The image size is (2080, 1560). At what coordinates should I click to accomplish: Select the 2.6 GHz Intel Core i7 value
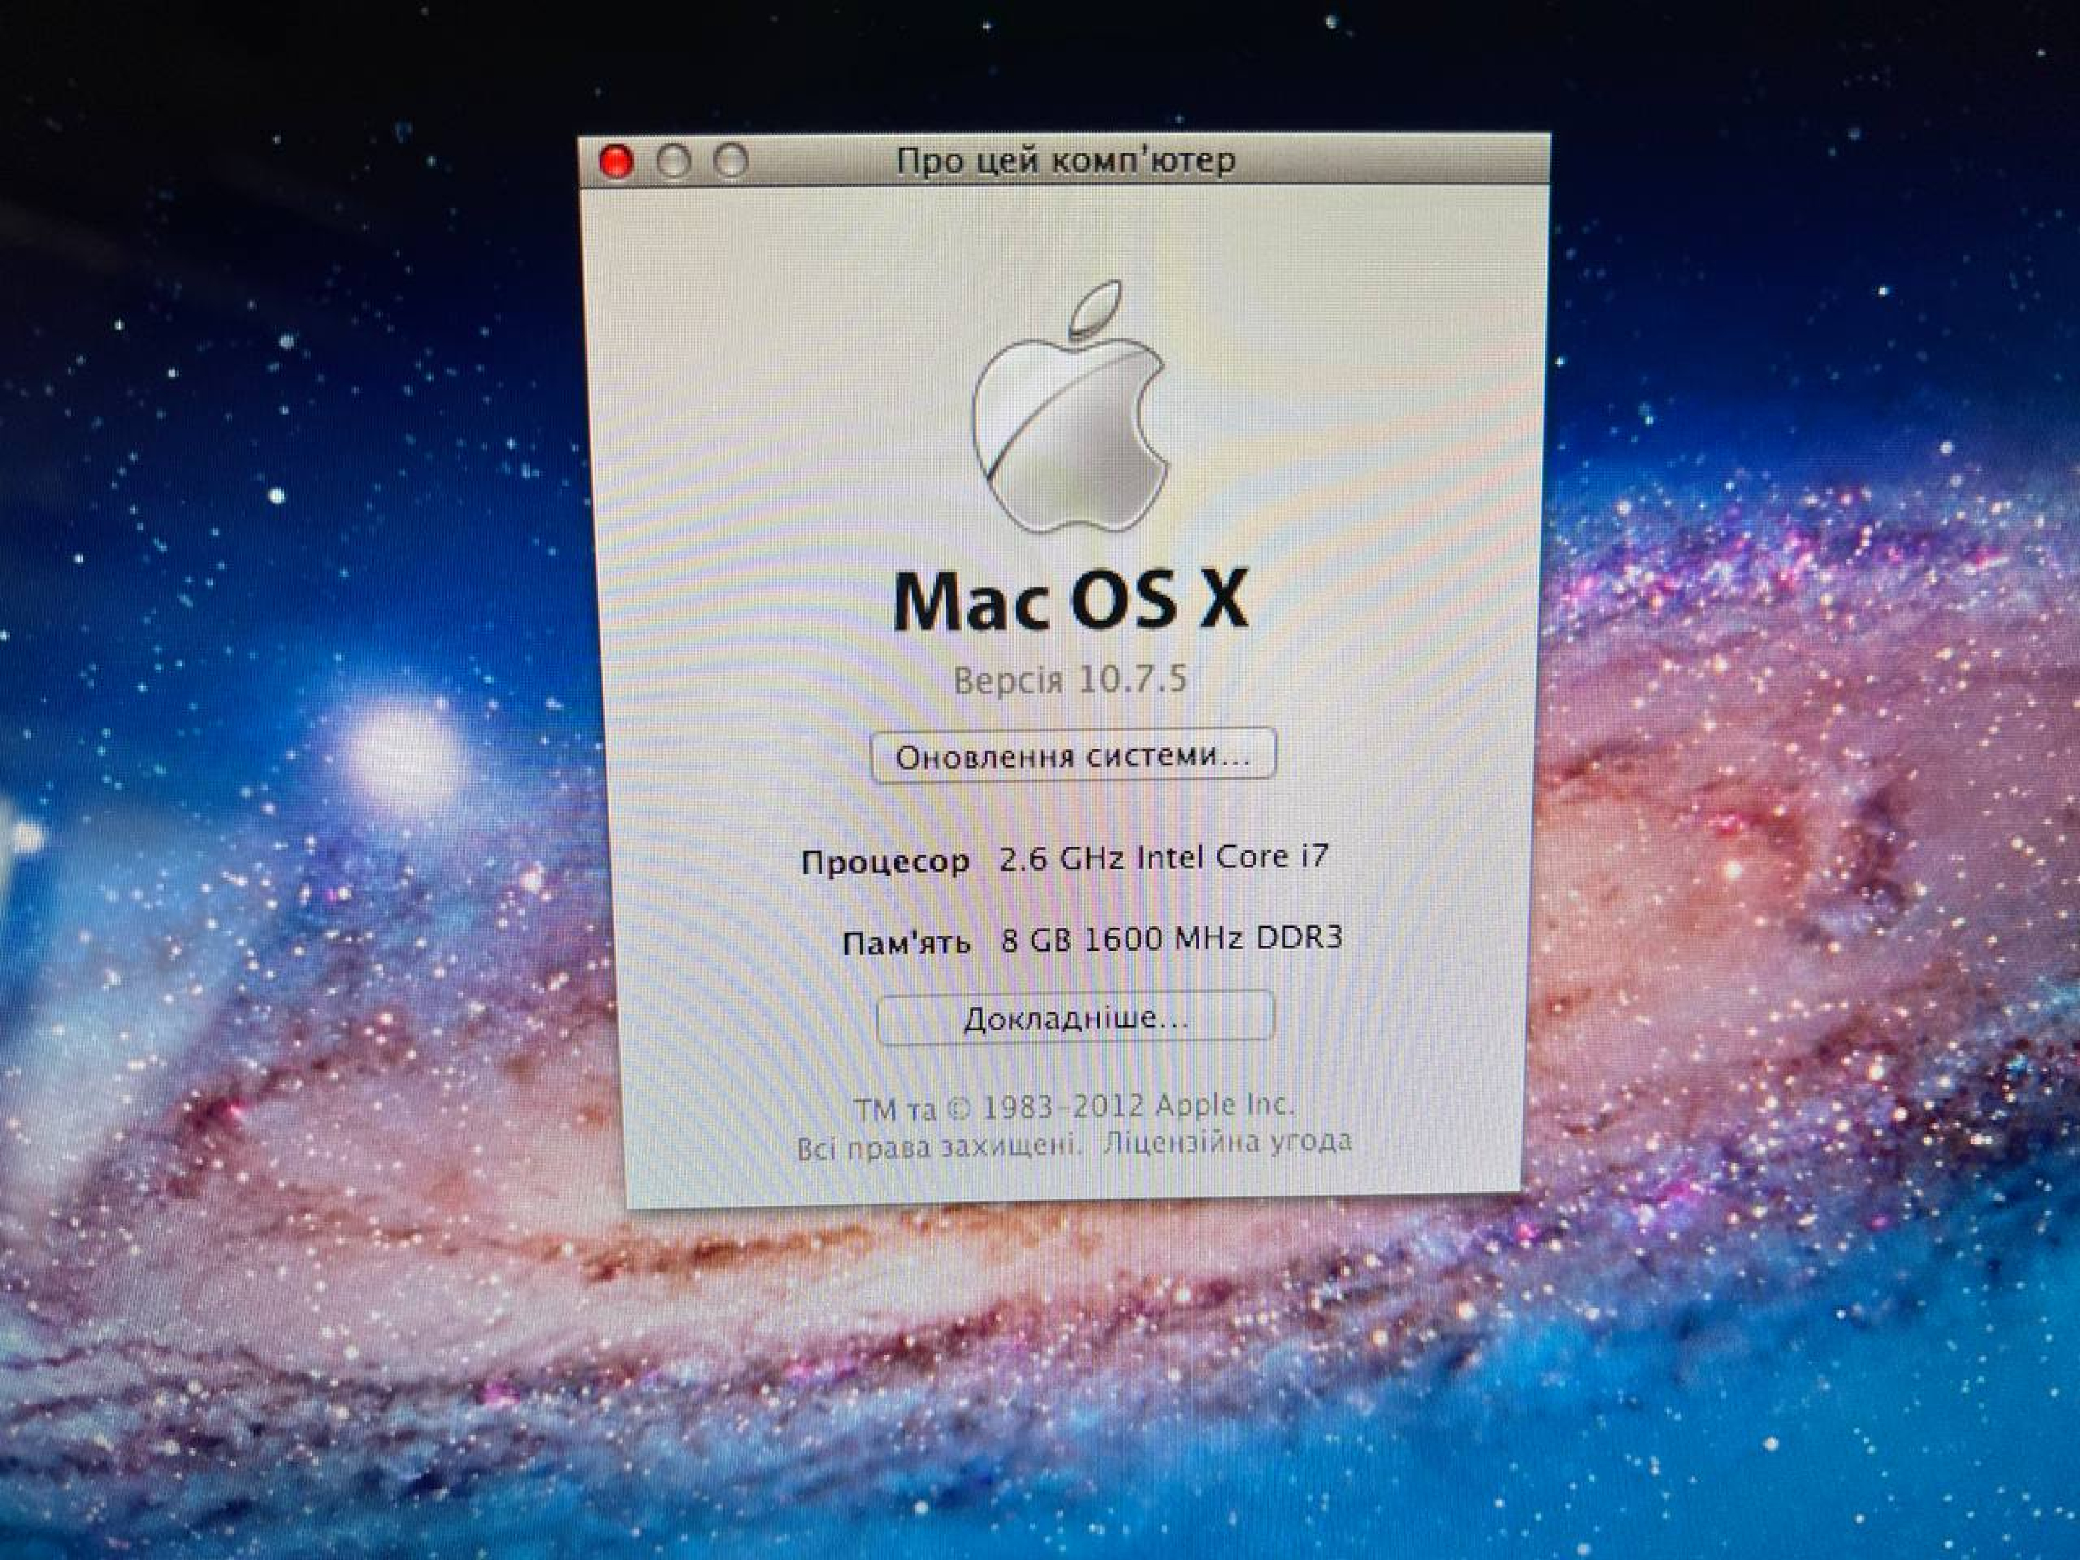[1163, 858]
